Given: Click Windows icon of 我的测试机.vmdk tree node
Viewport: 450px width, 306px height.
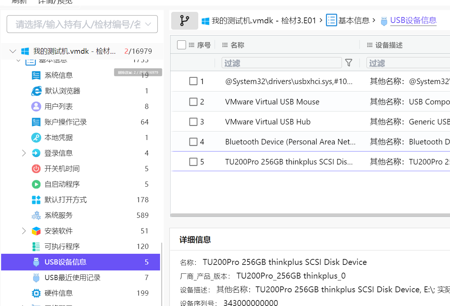Looking at the screenshot, I should tap(25, 51).
